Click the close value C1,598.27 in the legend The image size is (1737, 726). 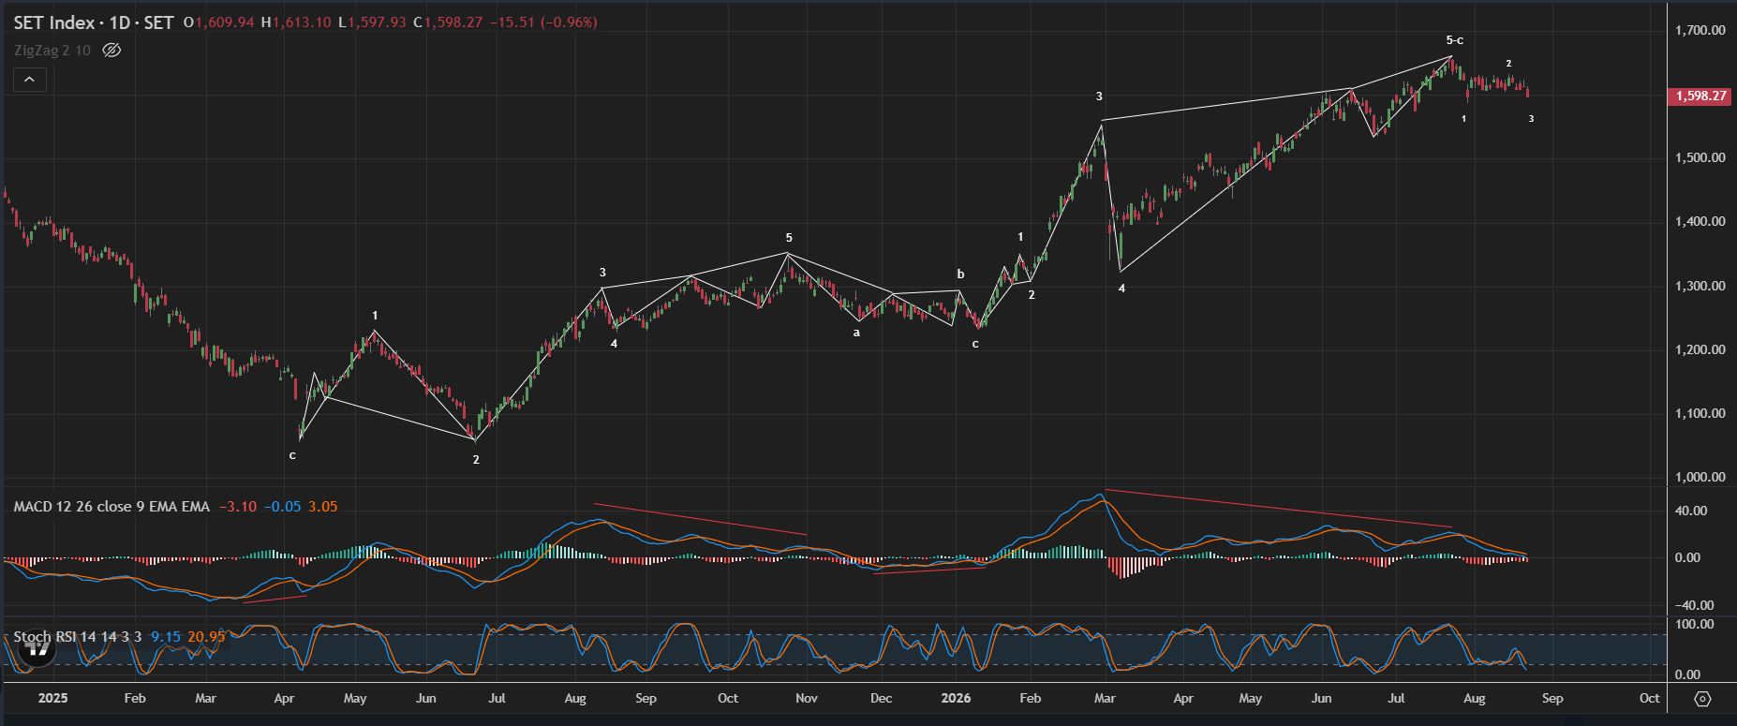(448, 22)
